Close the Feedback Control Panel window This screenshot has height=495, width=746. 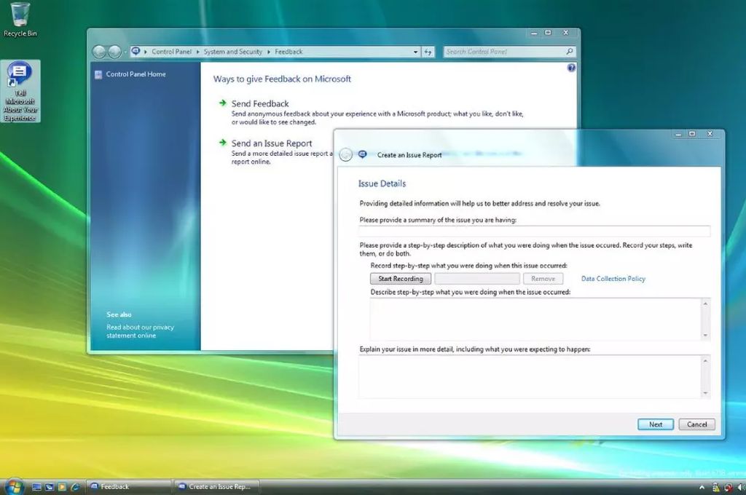pos(566,33)
